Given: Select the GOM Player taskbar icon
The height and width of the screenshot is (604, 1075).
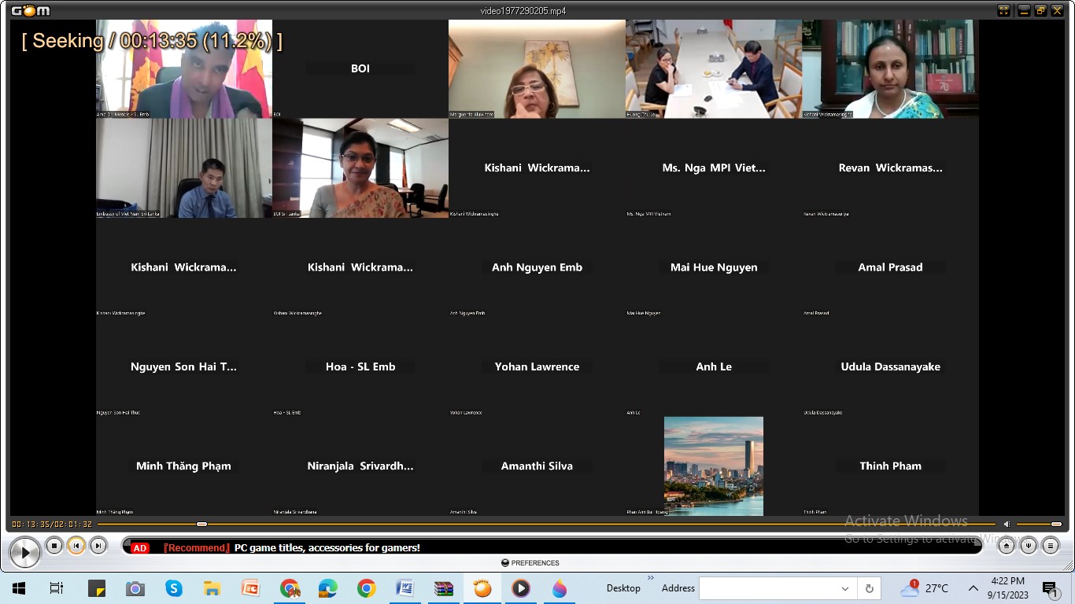Looking at the screenshot, I should click(482, 588).
